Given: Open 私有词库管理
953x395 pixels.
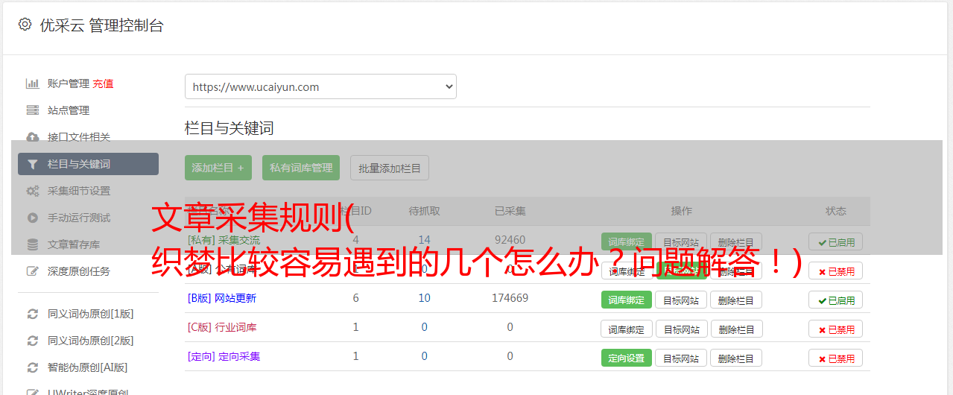Looking at the screenshot, I should (x=301, y=168).
